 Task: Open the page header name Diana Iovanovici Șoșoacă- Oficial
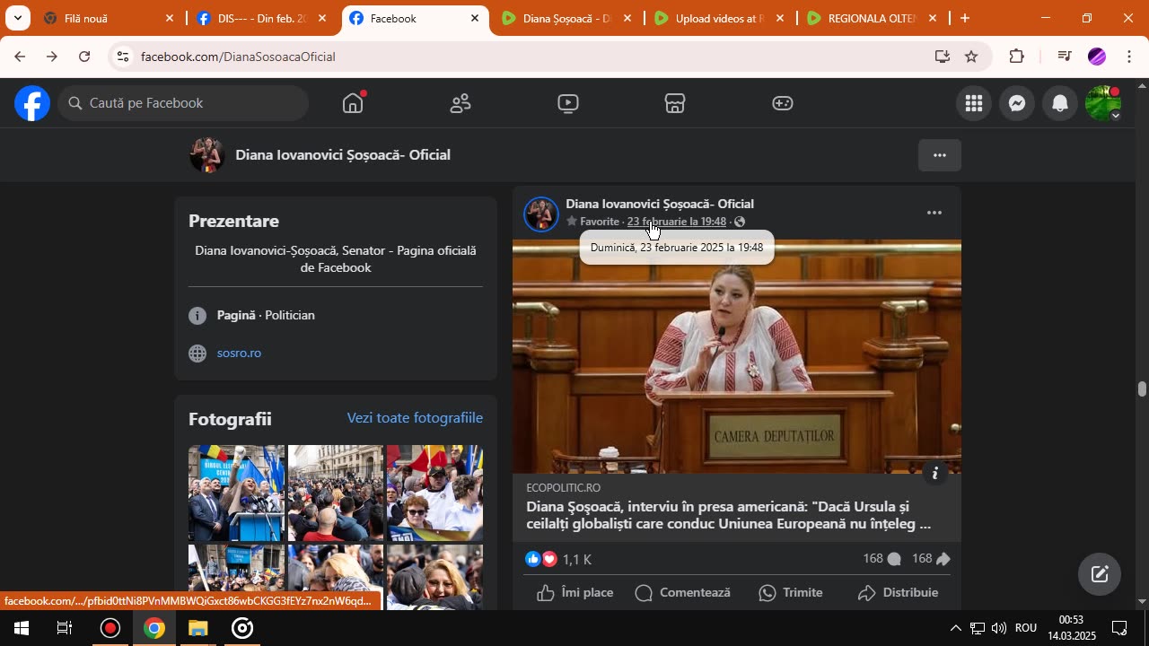[x=343, y=155]
